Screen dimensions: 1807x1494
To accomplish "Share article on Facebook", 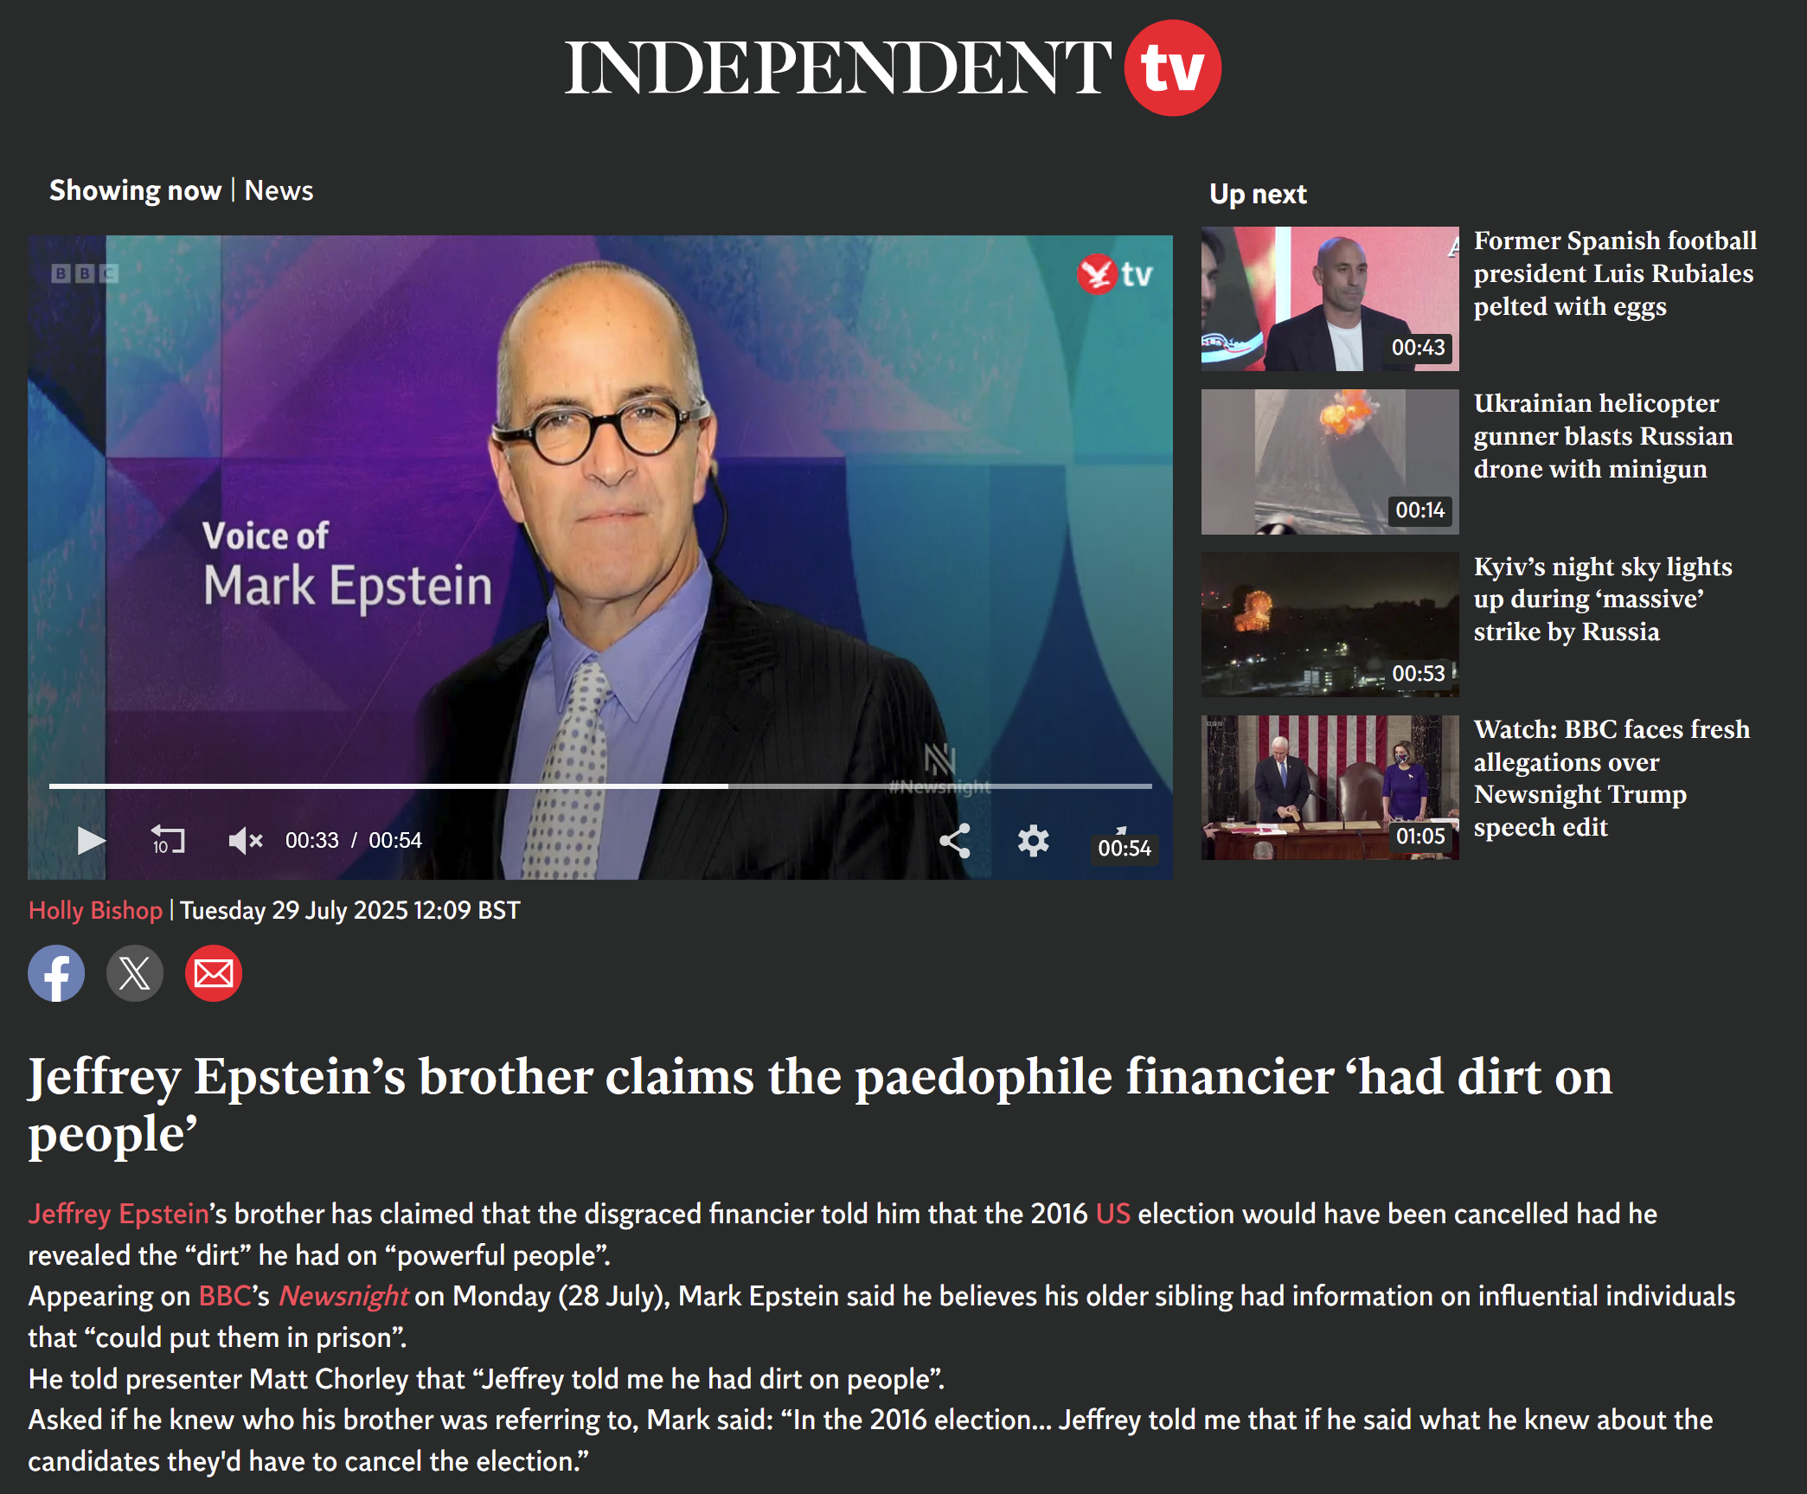I will pyautogui.click(x=56, y=973).
